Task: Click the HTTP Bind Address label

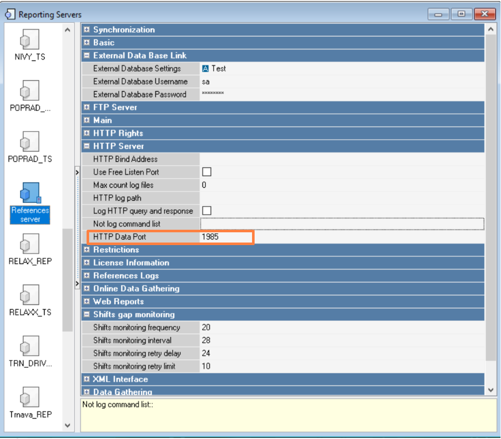Action: [x=125, y=159]
